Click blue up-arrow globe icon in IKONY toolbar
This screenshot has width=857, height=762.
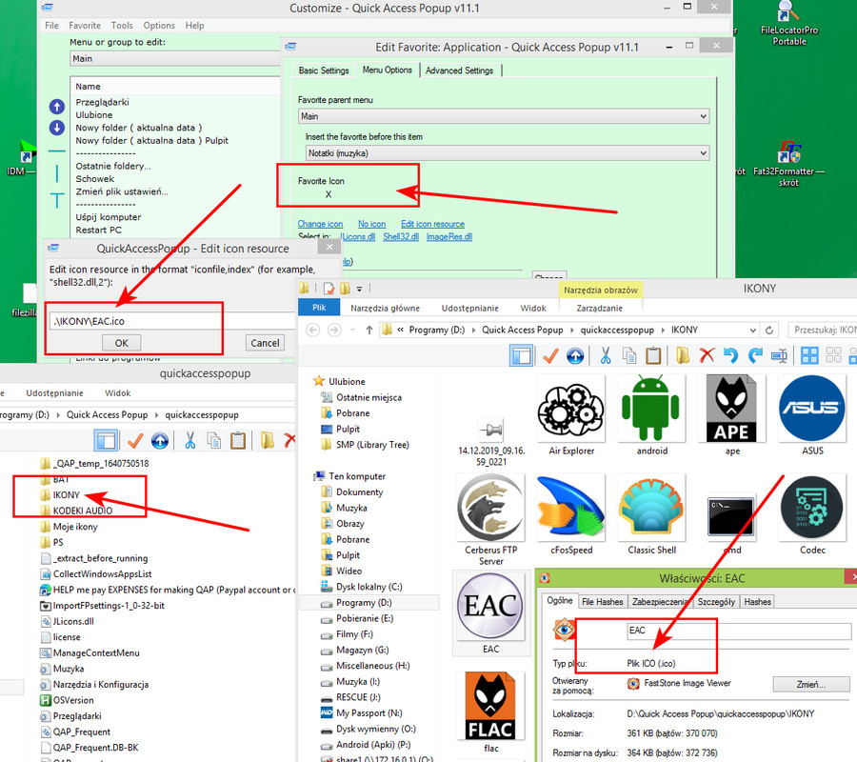(575, 356)
